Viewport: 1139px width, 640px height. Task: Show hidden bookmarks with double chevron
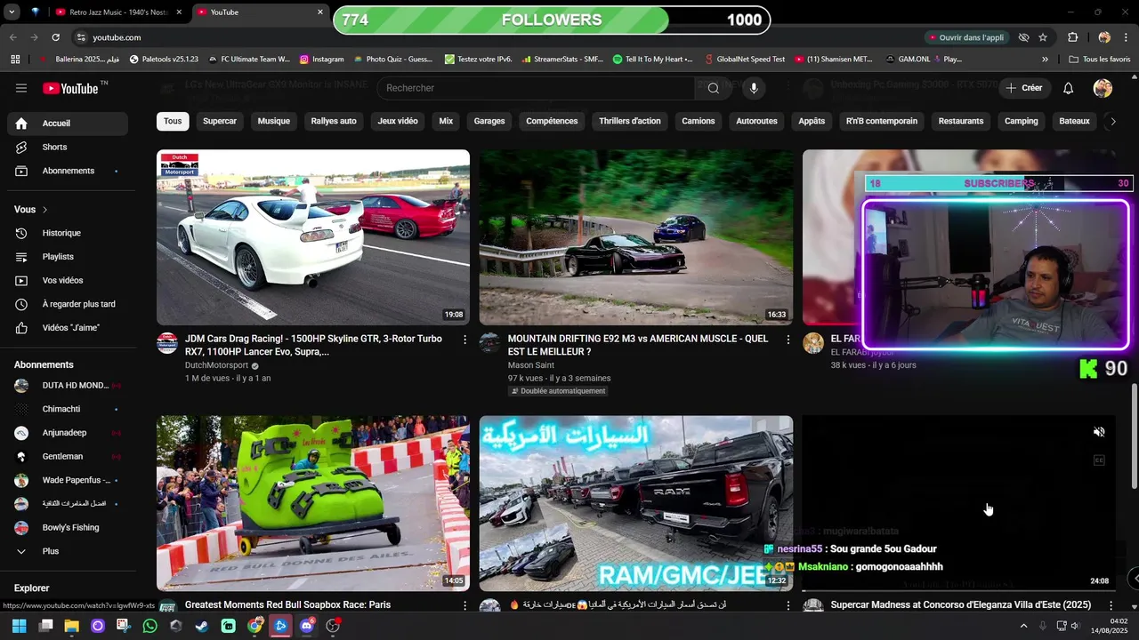click(1045, 60)
